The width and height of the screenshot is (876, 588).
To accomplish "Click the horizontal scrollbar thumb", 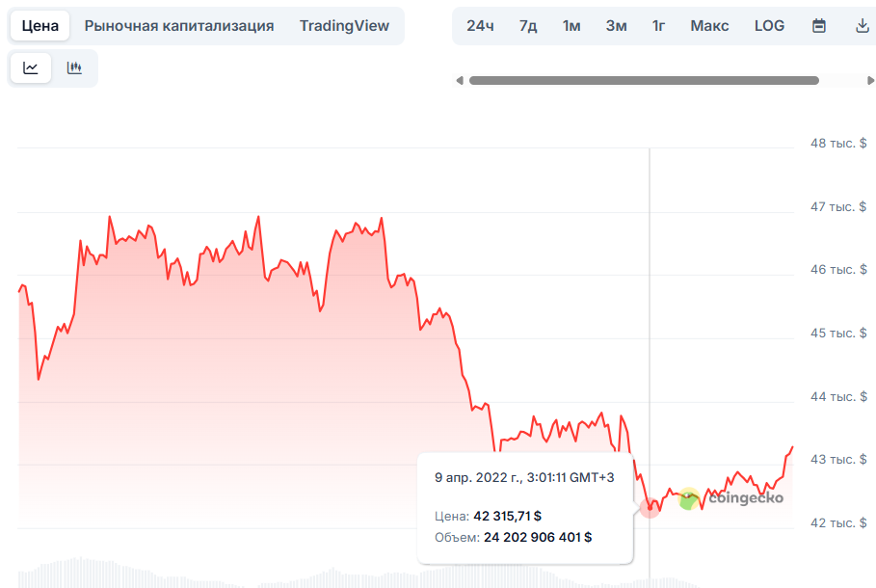I will click(643, 81).
